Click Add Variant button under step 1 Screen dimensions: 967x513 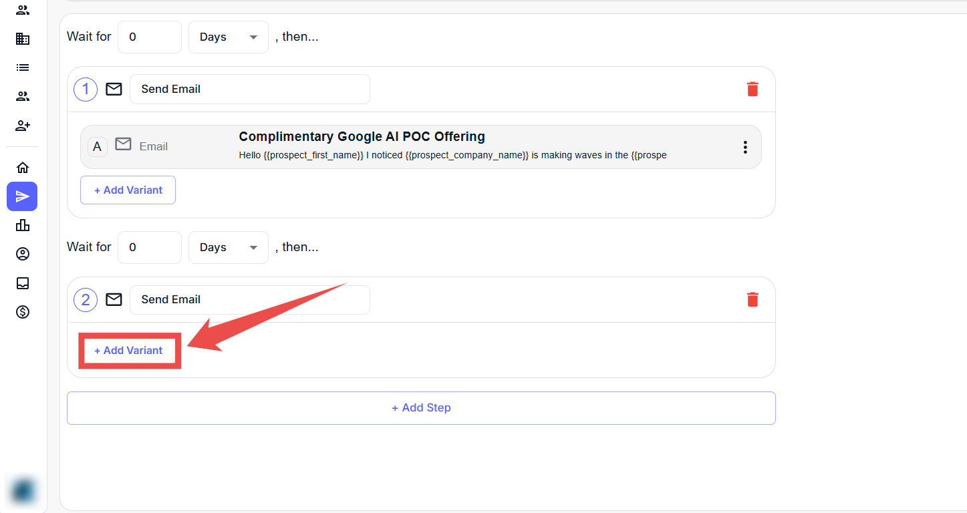pos(128,190)
